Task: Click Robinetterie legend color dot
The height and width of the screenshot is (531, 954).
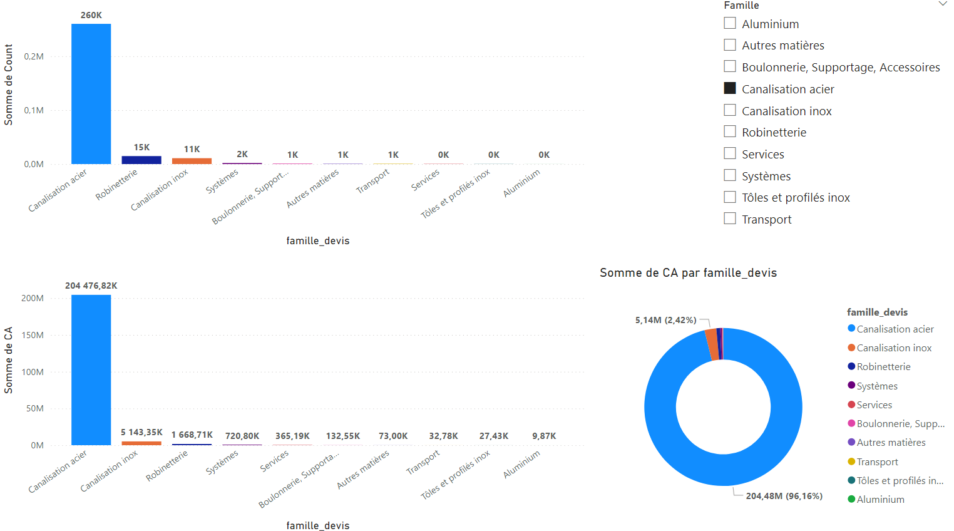Action: 851,366
